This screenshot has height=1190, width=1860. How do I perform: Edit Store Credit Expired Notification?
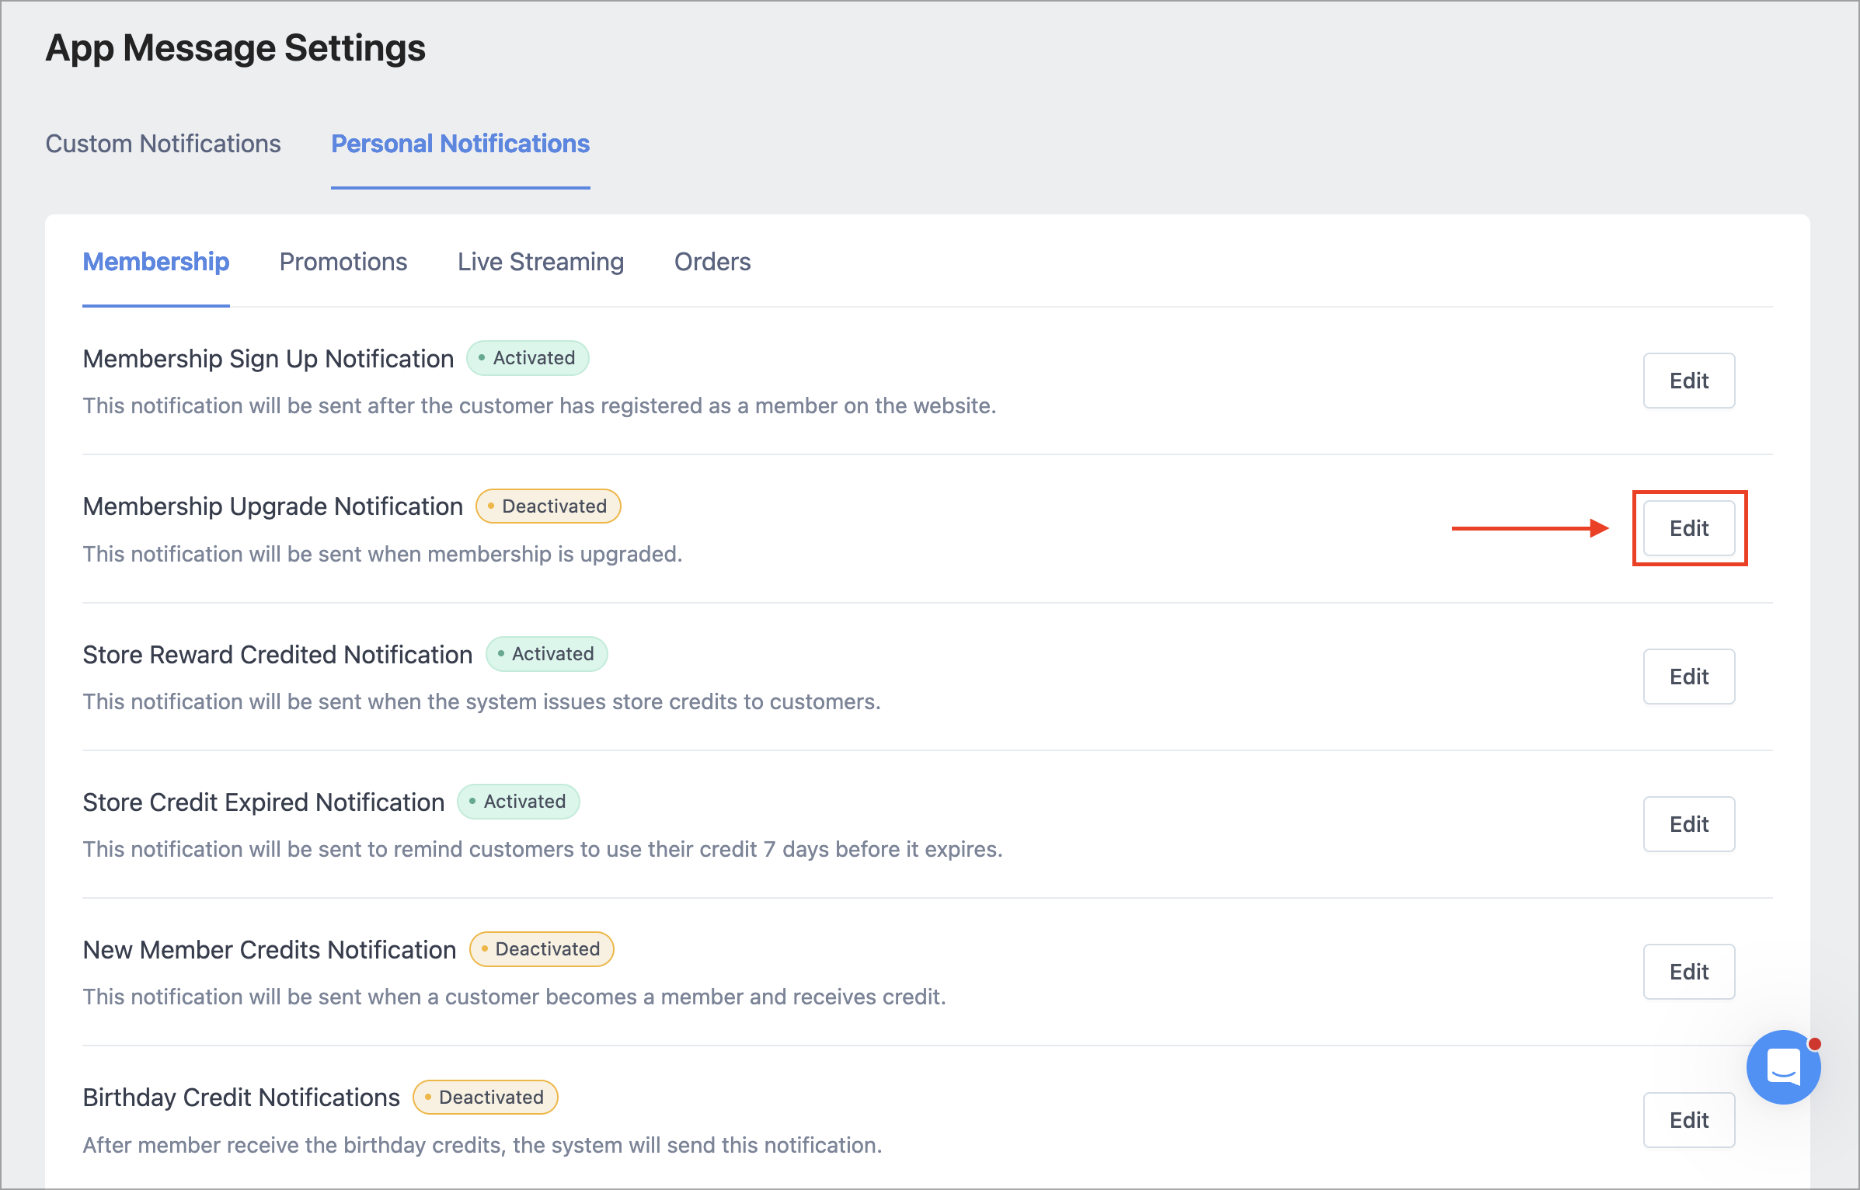point(1689,824)
